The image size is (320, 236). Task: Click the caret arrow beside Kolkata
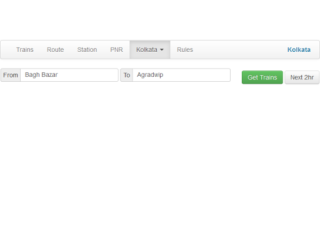coord(162,50)
